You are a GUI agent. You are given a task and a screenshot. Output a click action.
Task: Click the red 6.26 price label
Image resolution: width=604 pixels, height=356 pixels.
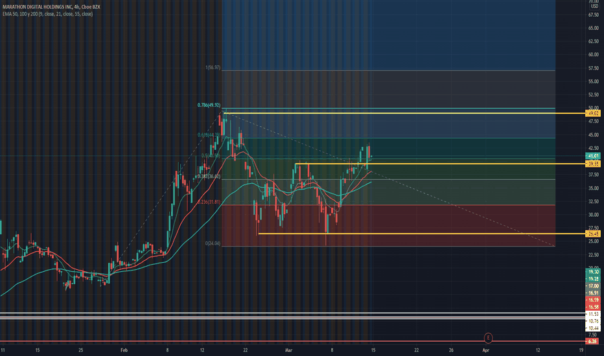coord(592,341)
